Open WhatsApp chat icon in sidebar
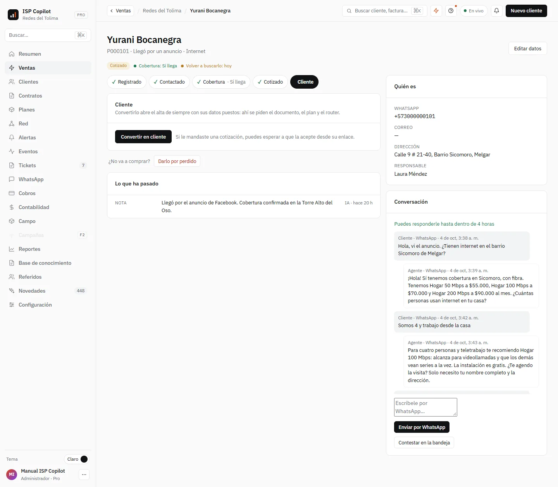The width and height of the screenshot is (558, 487). (x=12, y=179)
